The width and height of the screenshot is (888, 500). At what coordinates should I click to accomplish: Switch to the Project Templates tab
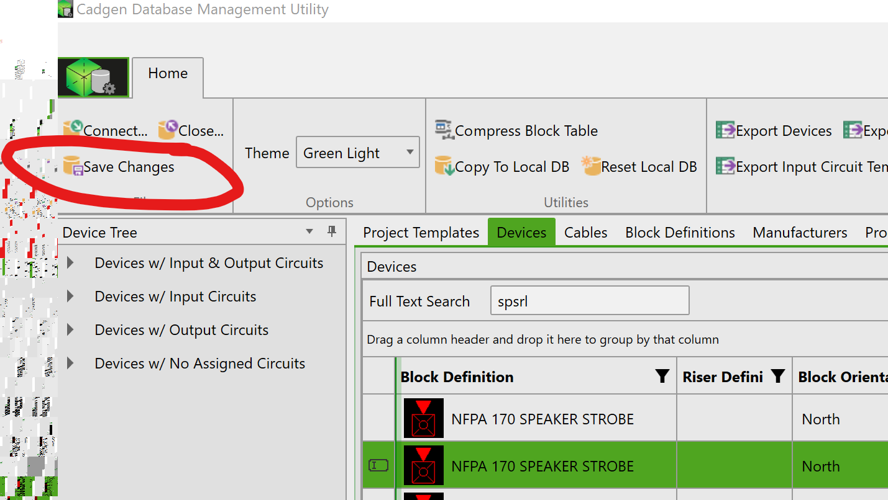[x=421, y=233]
